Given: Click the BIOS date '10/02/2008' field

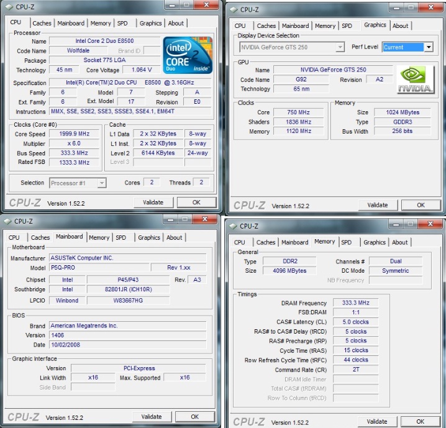Looking at the screenshot, I should 128,345.
